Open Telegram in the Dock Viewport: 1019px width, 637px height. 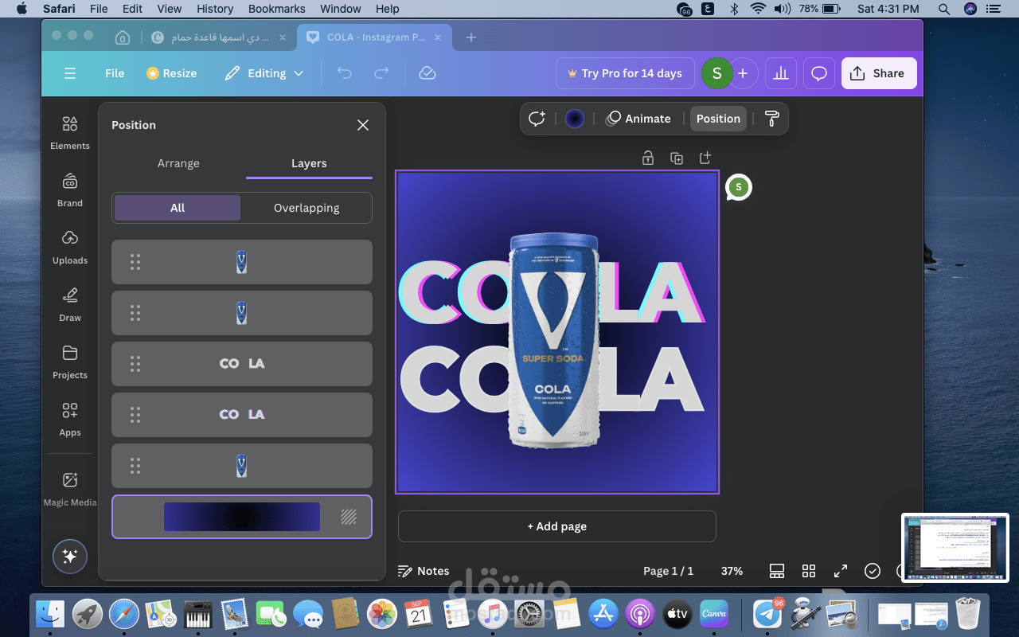pyautogui.click(x=767, y=614)
